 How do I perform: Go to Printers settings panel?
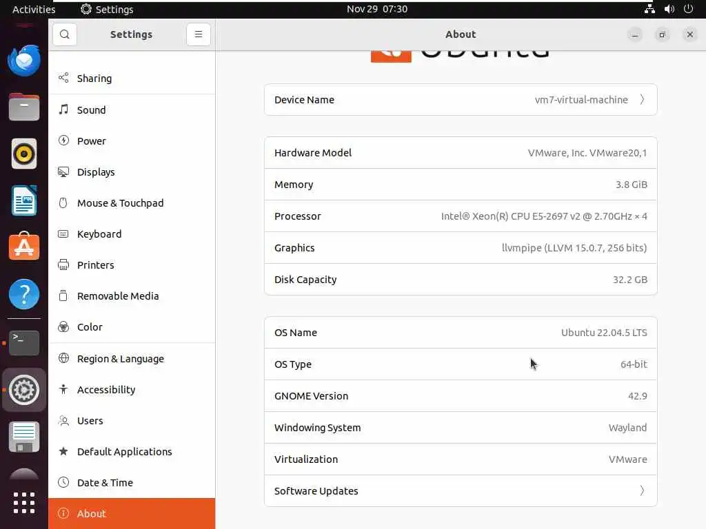(x=132, y=265)
